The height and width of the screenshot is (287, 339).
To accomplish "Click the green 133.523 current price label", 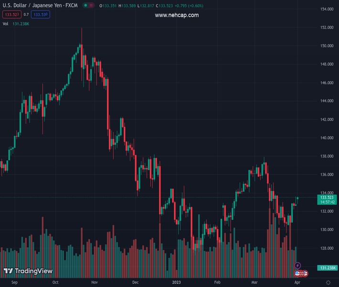I will pos(327,197).
